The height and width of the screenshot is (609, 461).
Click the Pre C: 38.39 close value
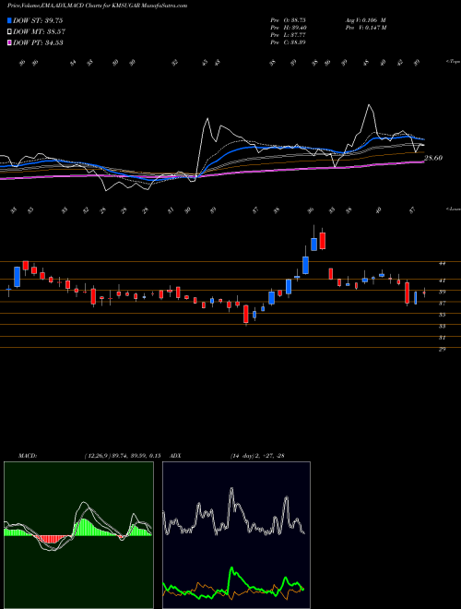point(288,42)
